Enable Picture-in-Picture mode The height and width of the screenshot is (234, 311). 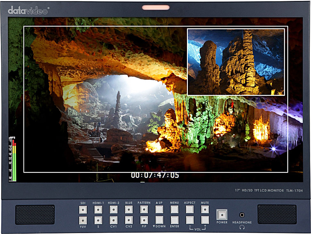pyautogui.click(x=144, y=220)
